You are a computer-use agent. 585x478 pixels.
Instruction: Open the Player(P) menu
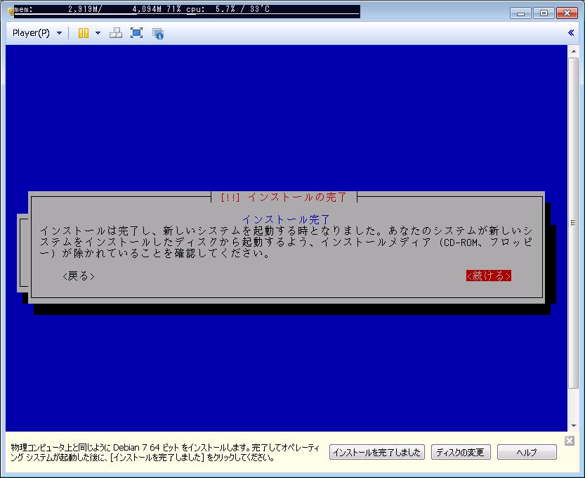(x=37, y=33)
